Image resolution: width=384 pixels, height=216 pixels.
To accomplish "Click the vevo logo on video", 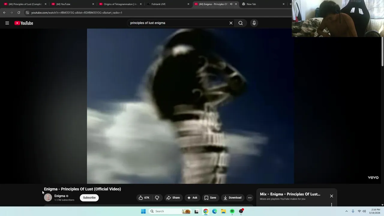I will point(373,178).
